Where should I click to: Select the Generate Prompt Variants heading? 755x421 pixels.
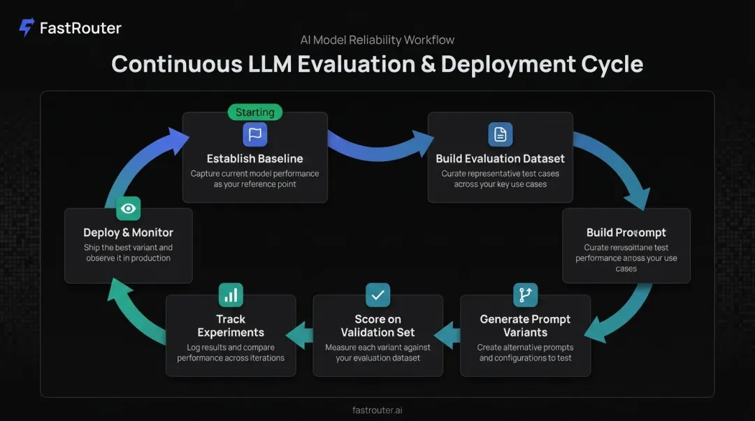(525, 326)
